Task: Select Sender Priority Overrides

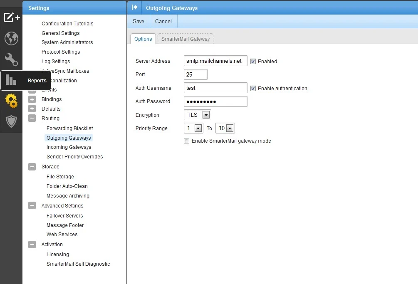Action: [x=74, y=157]
